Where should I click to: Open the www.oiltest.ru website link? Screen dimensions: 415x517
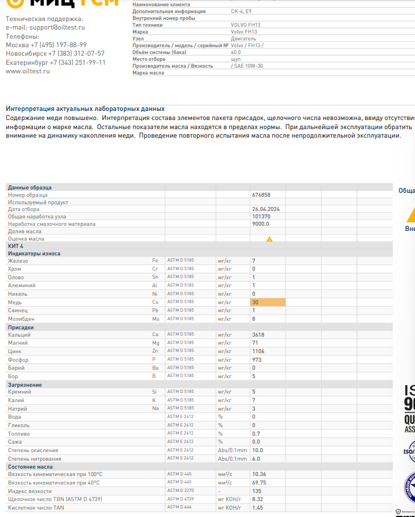pos(28,71)
